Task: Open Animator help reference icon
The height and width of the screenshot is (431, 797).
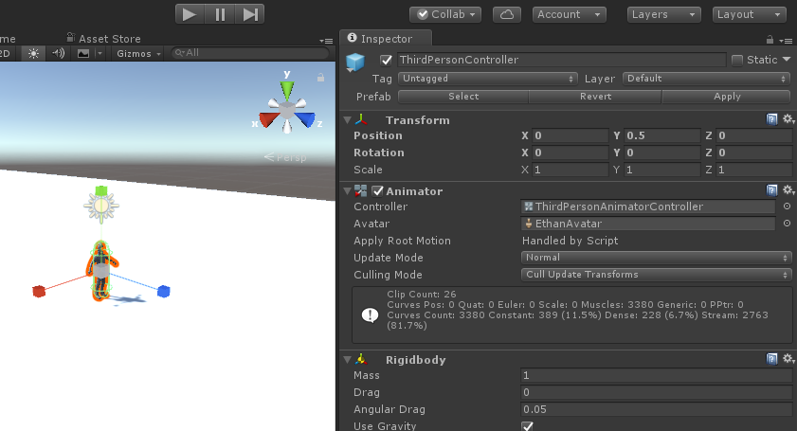Action: click(x=771, y=190)
